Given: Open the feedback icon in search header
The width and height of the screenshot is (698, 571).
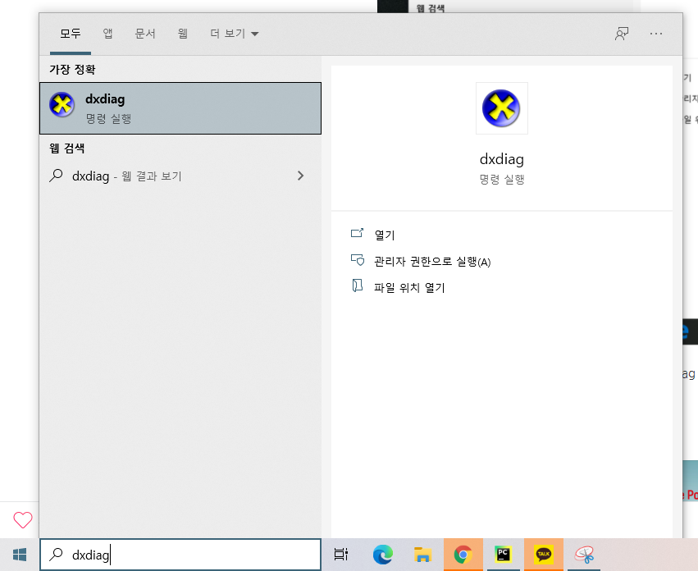Looking at the screenshot, I should (x=622, y=34).
